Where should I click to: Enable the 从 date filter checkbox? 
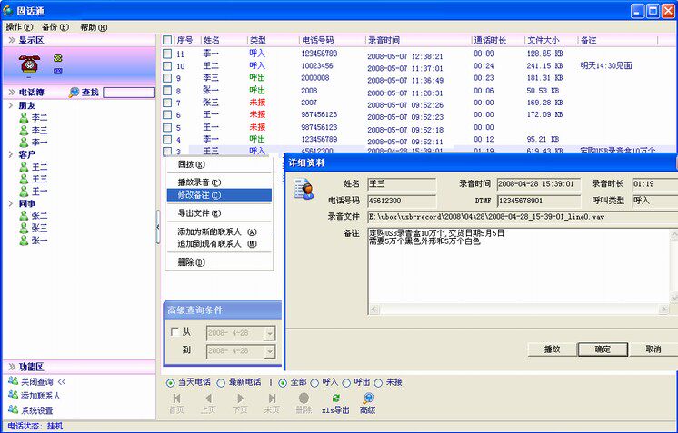174,333
